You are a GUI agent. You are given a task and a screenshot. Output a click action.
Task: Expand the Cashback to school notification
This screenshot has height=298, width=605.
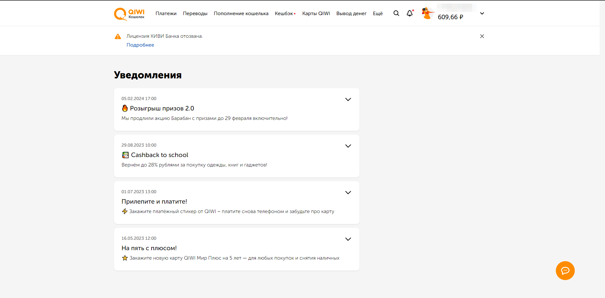click(348, 146)
